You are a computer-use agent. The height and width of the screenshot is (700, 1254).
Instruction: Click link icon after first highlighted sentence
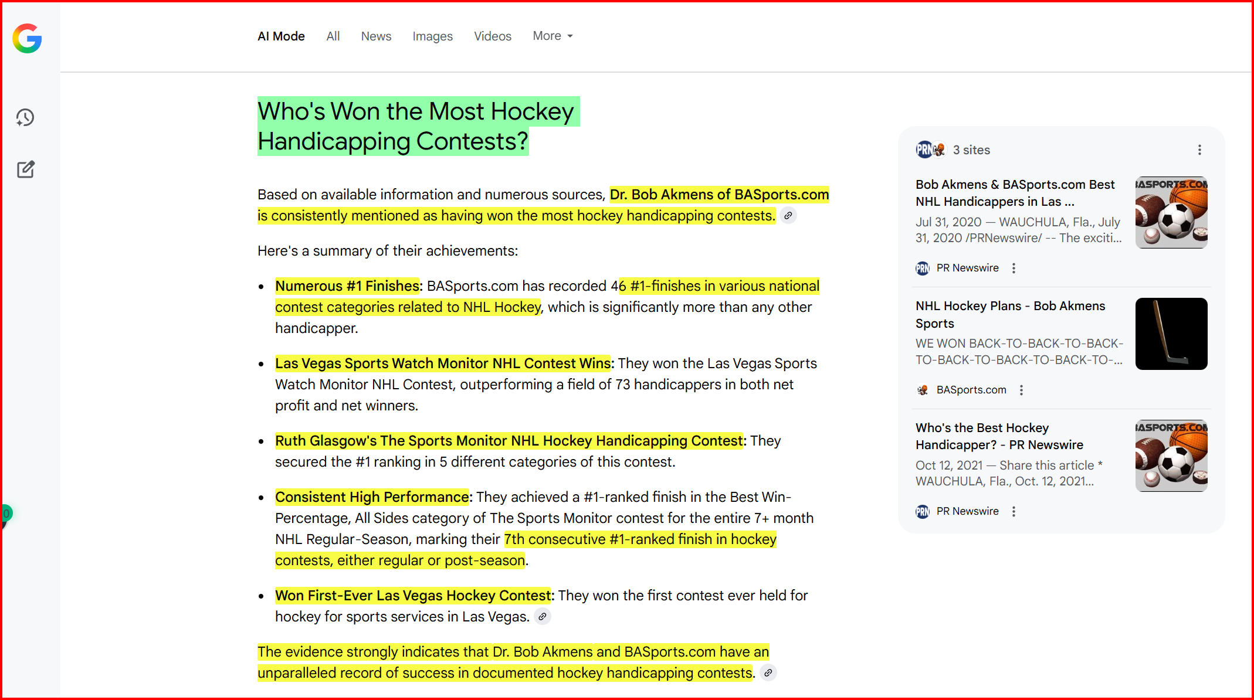[x=788, y=216]
